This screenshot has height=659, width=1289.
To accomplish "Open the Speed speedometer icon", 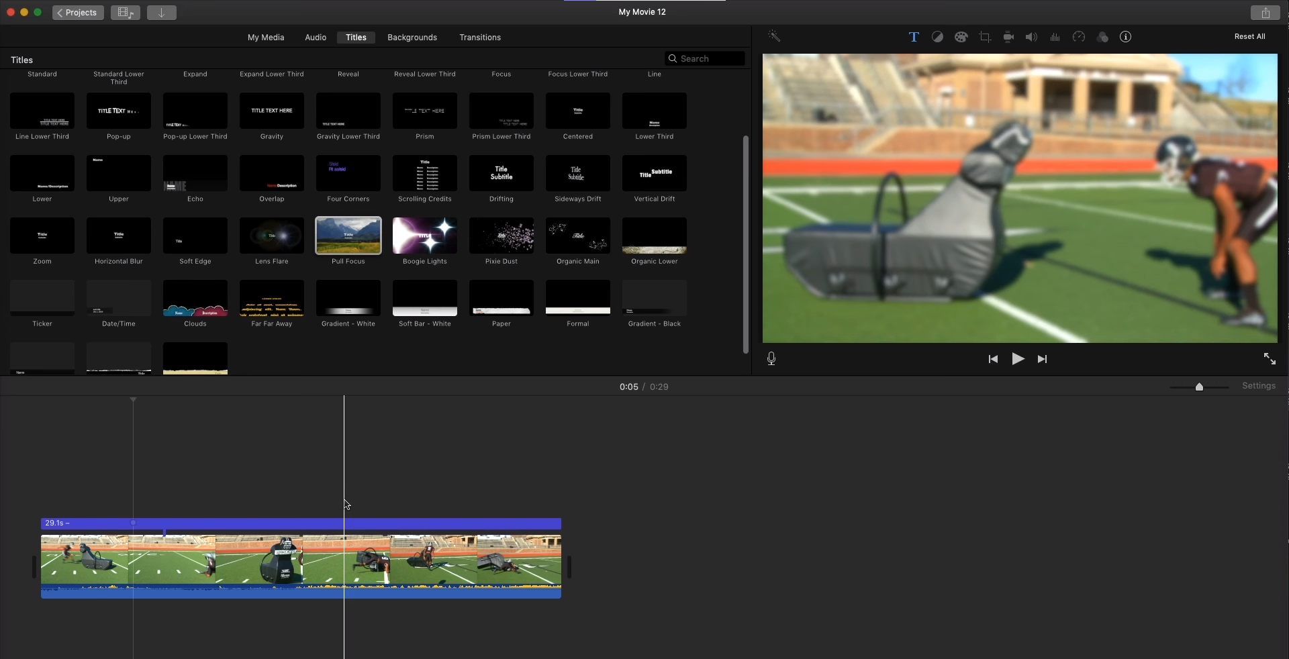I will coord(1079,38).
